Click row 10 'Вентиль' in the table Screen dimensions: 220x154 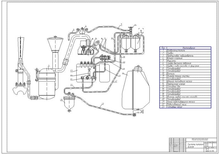click(x=185, y=74)
